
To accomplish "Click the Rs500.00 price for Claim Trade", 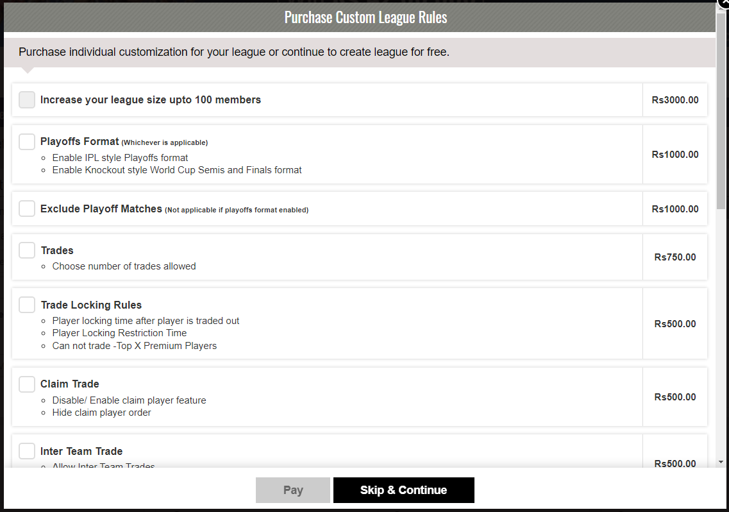I will [675, 397].
